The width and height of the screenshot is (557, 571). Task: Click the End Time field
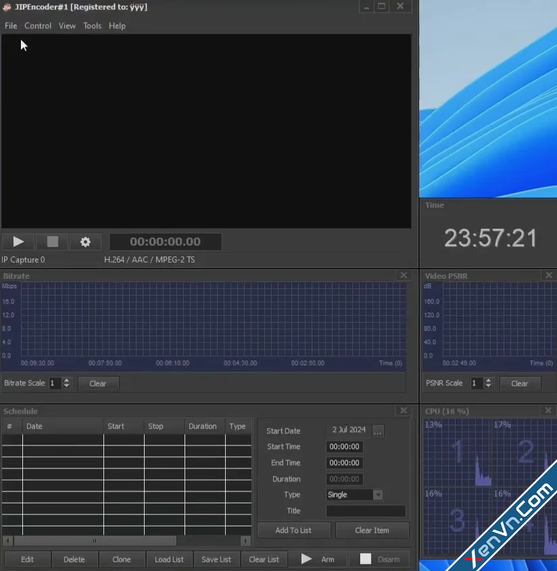click(x=344, y=463)
